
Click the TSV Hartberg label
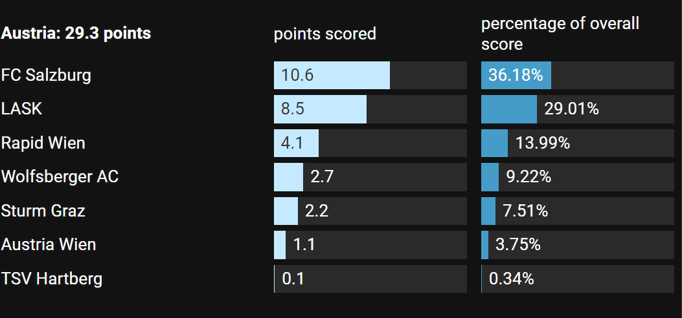[52, 279]
